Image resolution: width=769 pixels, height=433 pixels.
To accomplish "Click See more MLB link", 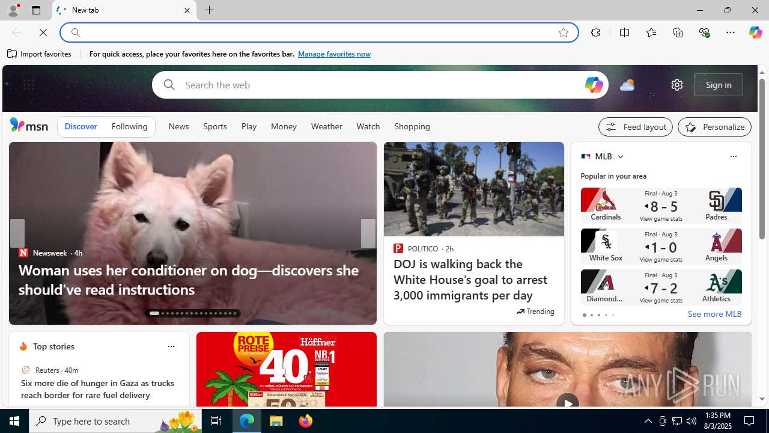I will pyautogui.click(x=714, y=314).
